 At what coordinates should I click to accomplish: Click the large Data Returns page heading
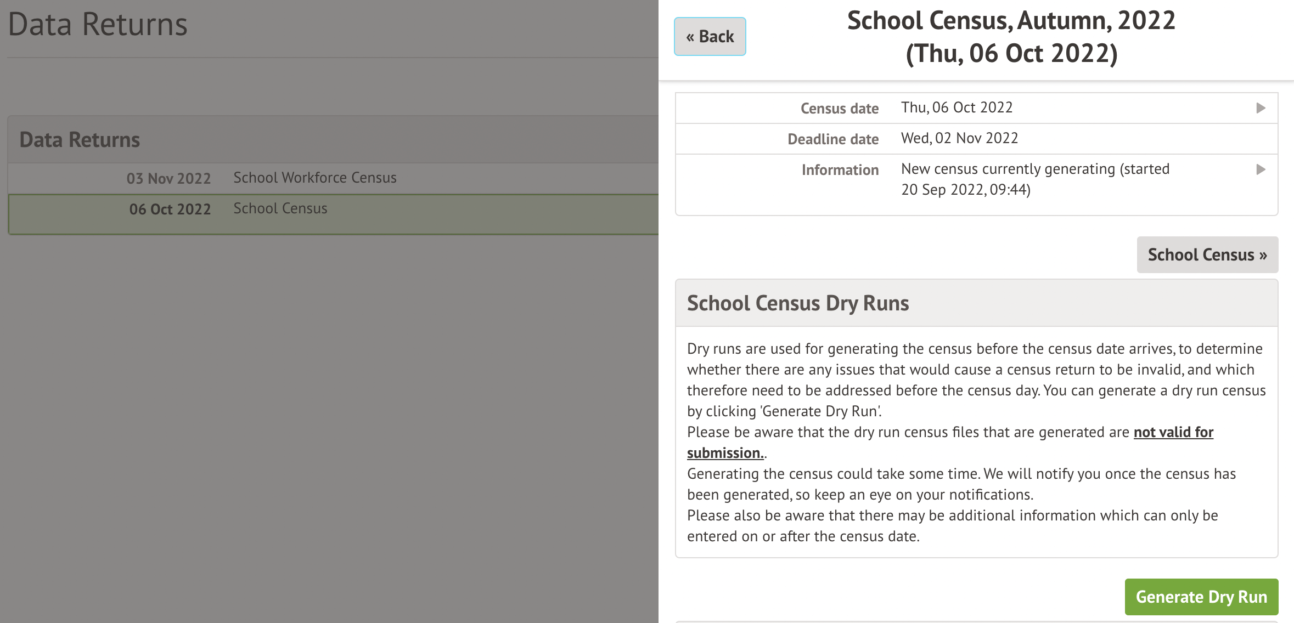pyautogui.click(x=98, y=24)
